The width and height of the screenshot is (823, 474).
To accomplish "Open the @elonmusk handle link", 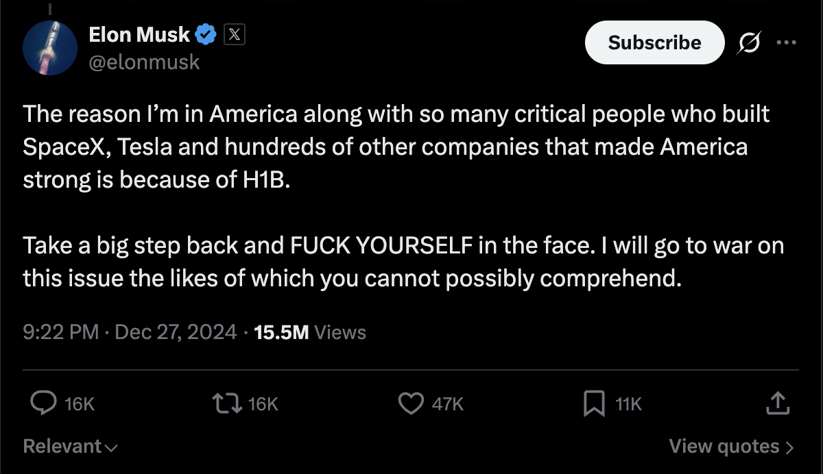I will (144, 62).
